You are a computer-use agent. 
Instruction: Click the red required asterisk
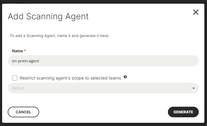25,50
